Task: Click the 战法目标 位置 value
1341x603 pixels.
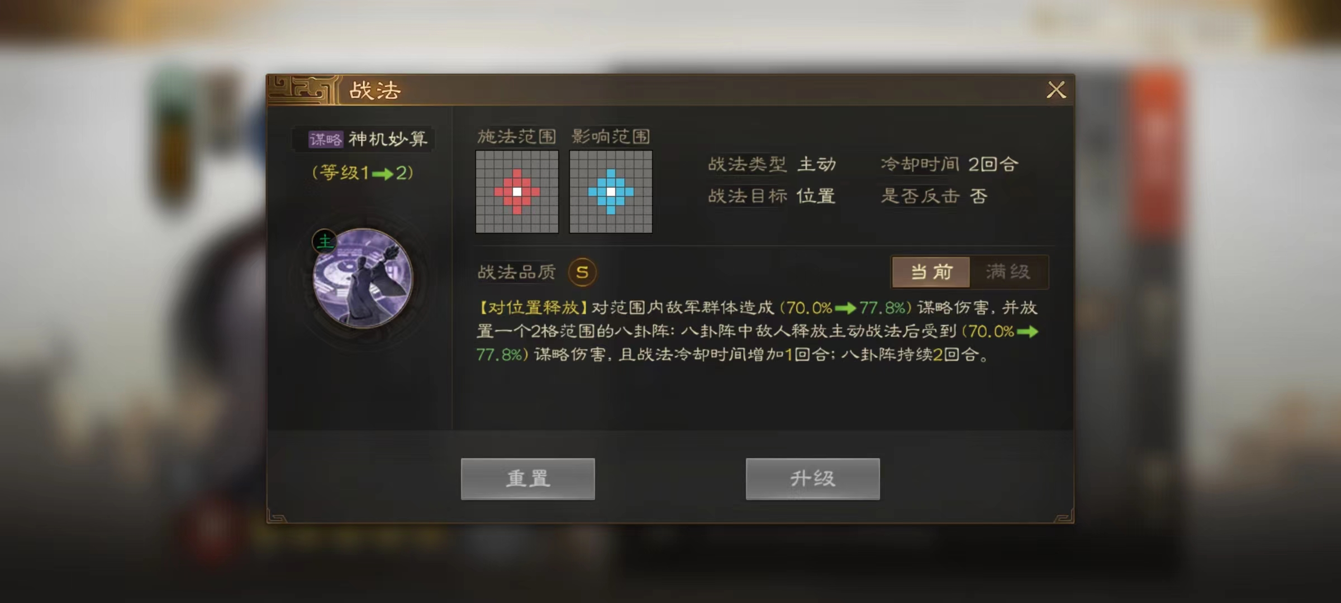Action: point(816,196)
